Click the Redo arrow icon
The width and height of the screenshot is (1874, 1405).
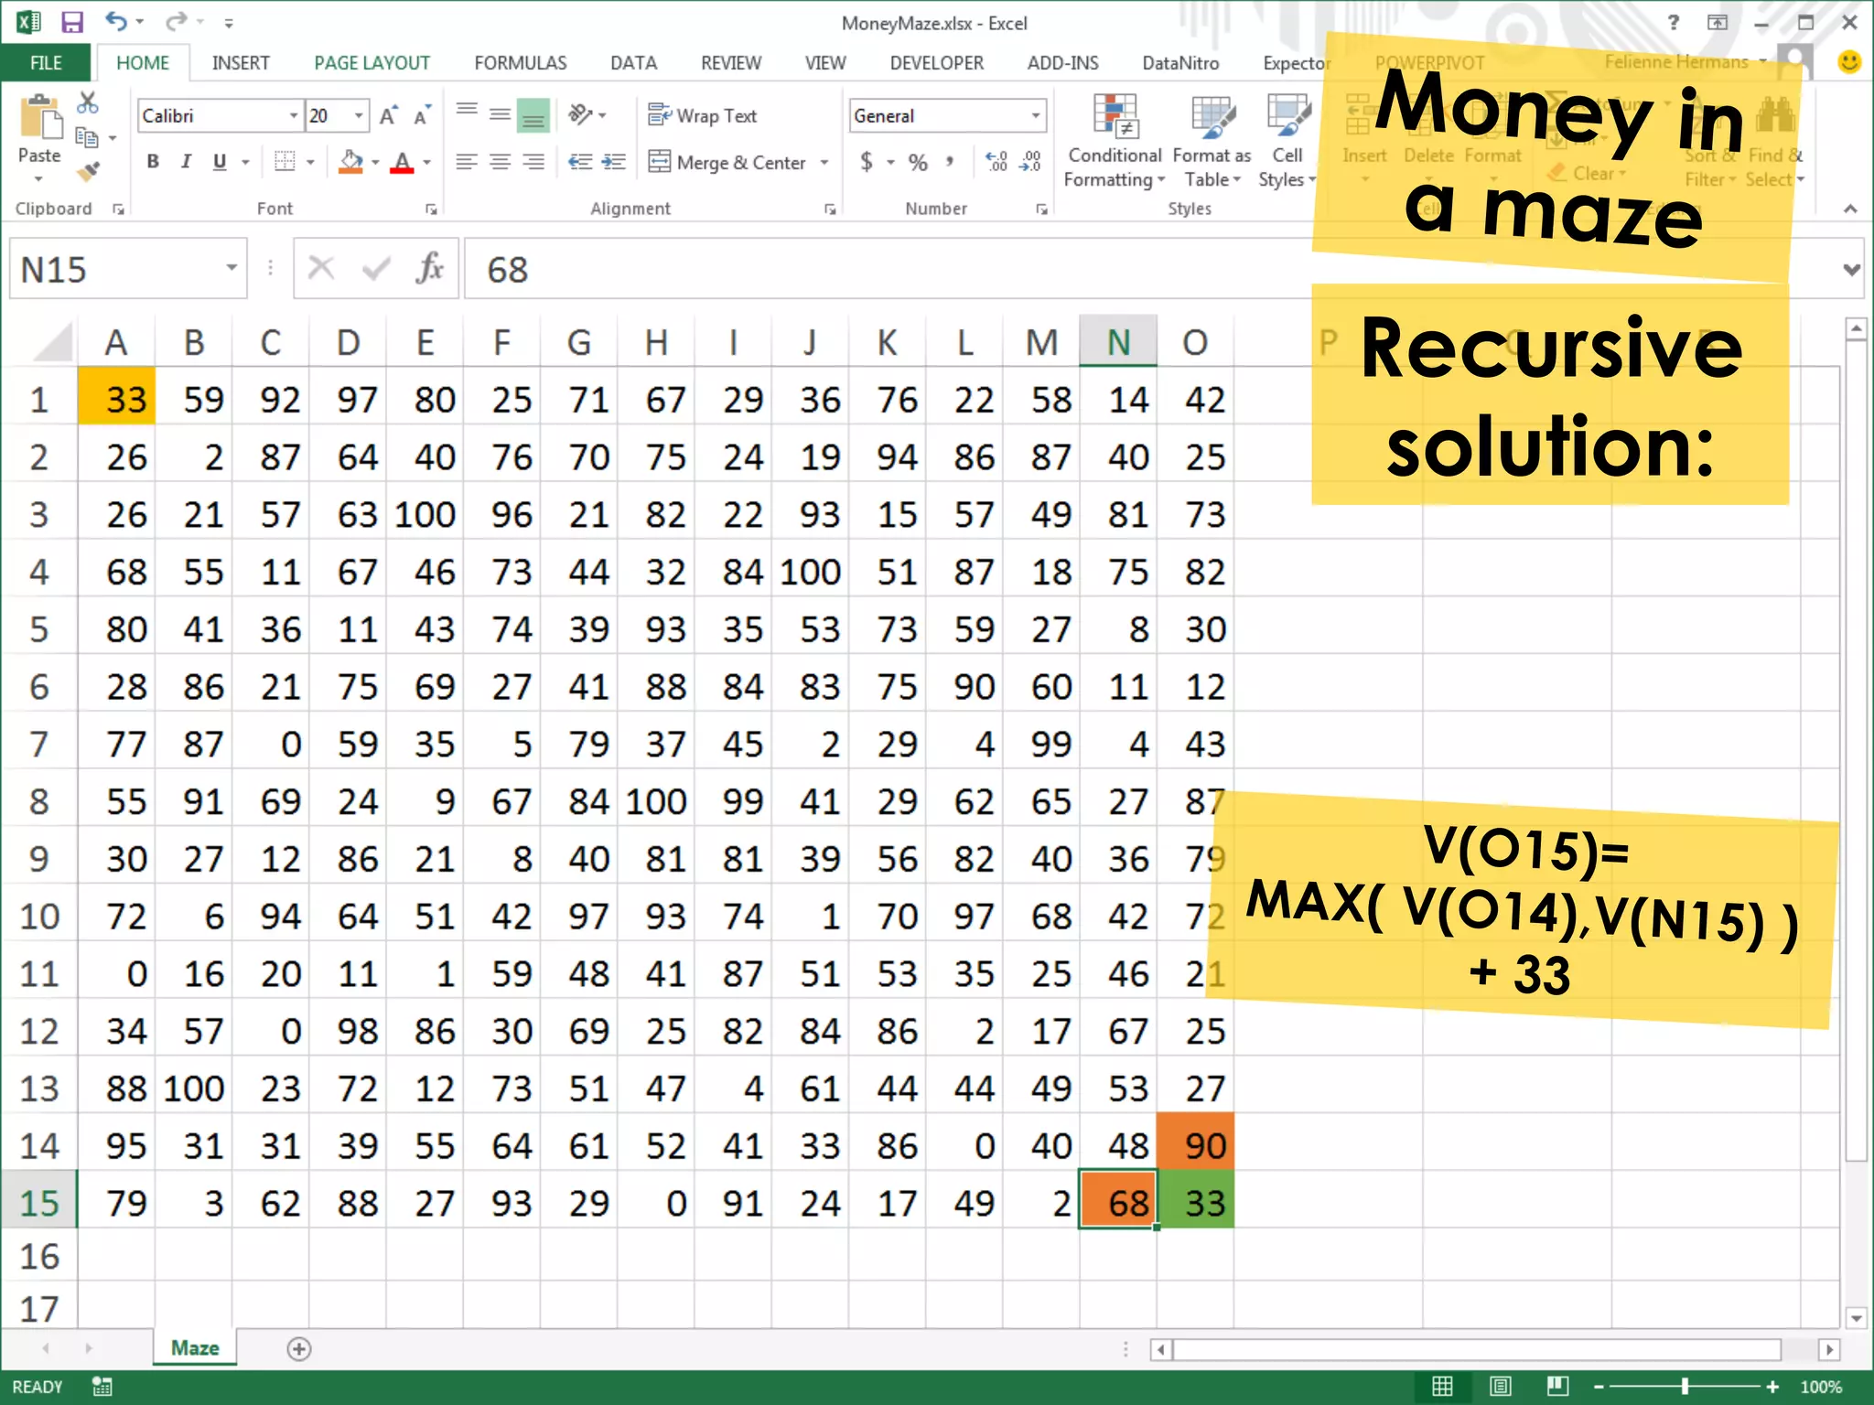pyautogui.click(x=177, y=21)
